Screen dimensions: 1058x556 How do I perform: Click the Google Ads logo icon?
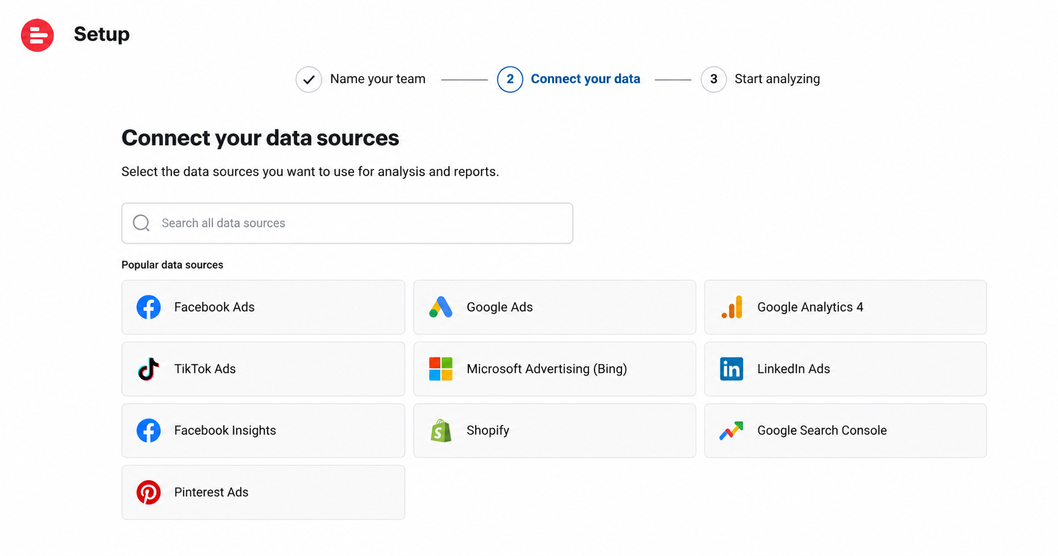[441, 307]
